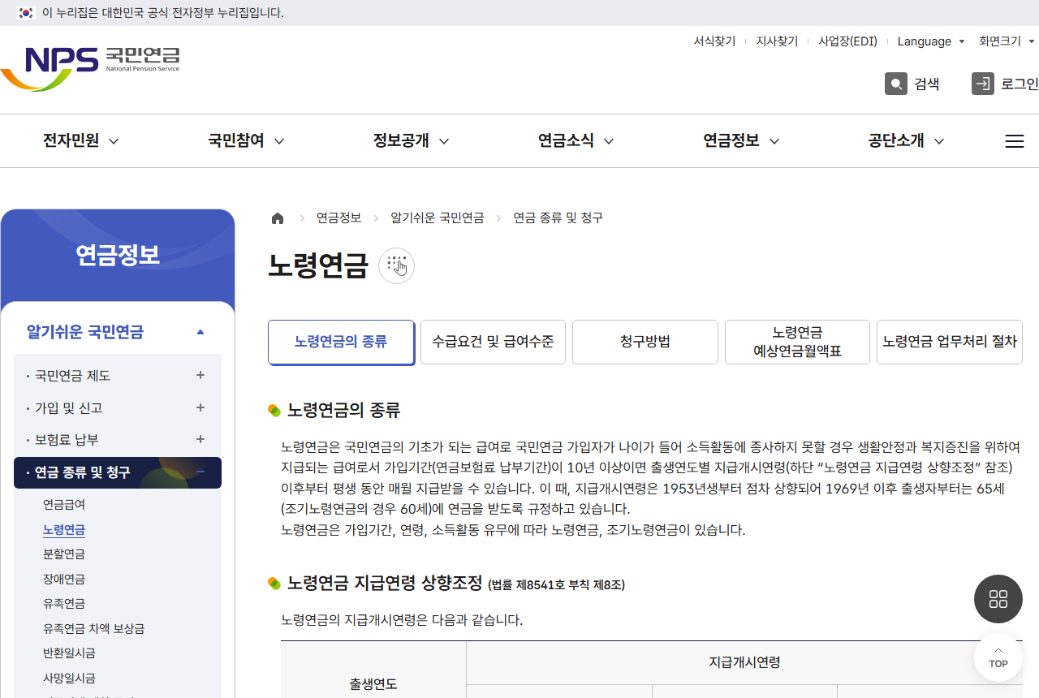Click 알기쉬운 국민연금 in the breadcrumb
The width and height of the screenshot is (1039, 698).
pos(437,218)
